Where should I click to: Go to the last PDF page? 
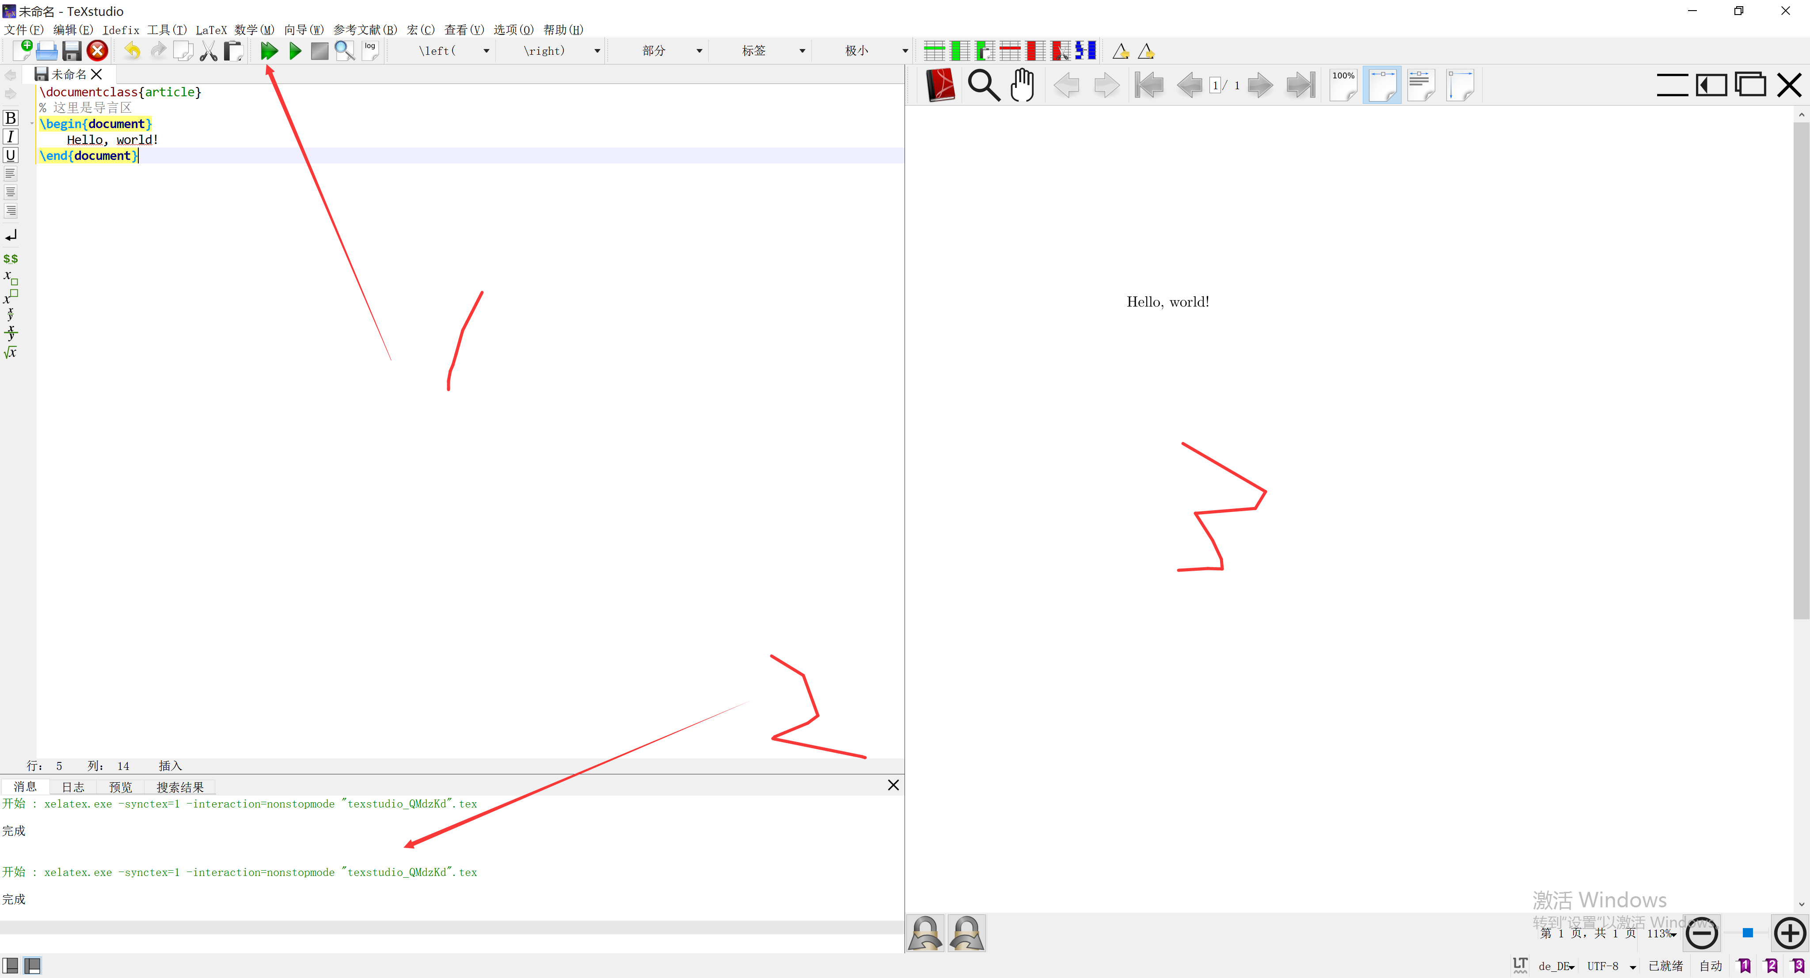pos(1300,86)
